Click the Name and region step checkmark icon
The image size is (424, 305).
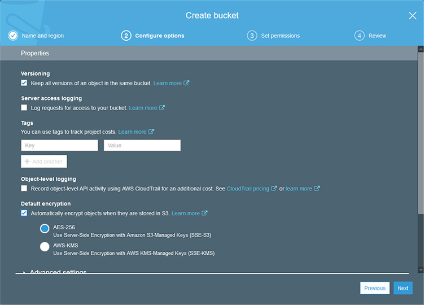12,36
